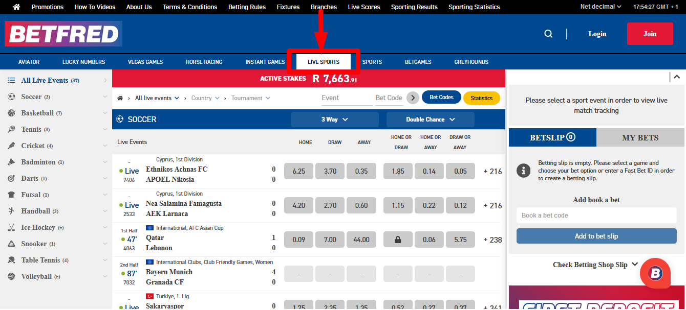Screen dimensions: 686x310
Task: Click the Cricket sidebar icon
Action: [x=11, y=146]
